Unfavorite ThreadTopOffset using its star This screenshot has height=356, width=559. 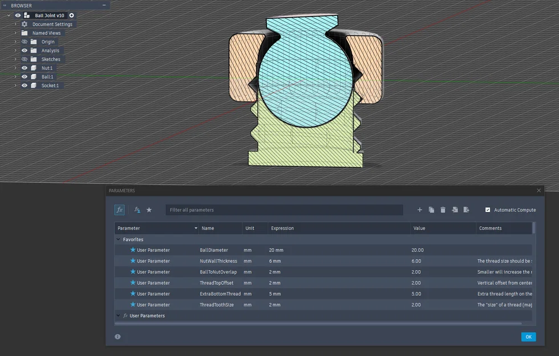(132, 283)
